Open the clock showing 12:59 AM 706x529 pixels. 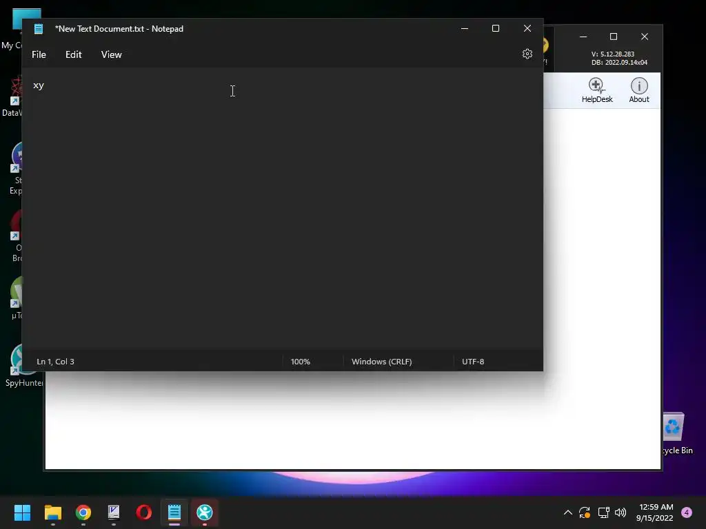(655, 512)
